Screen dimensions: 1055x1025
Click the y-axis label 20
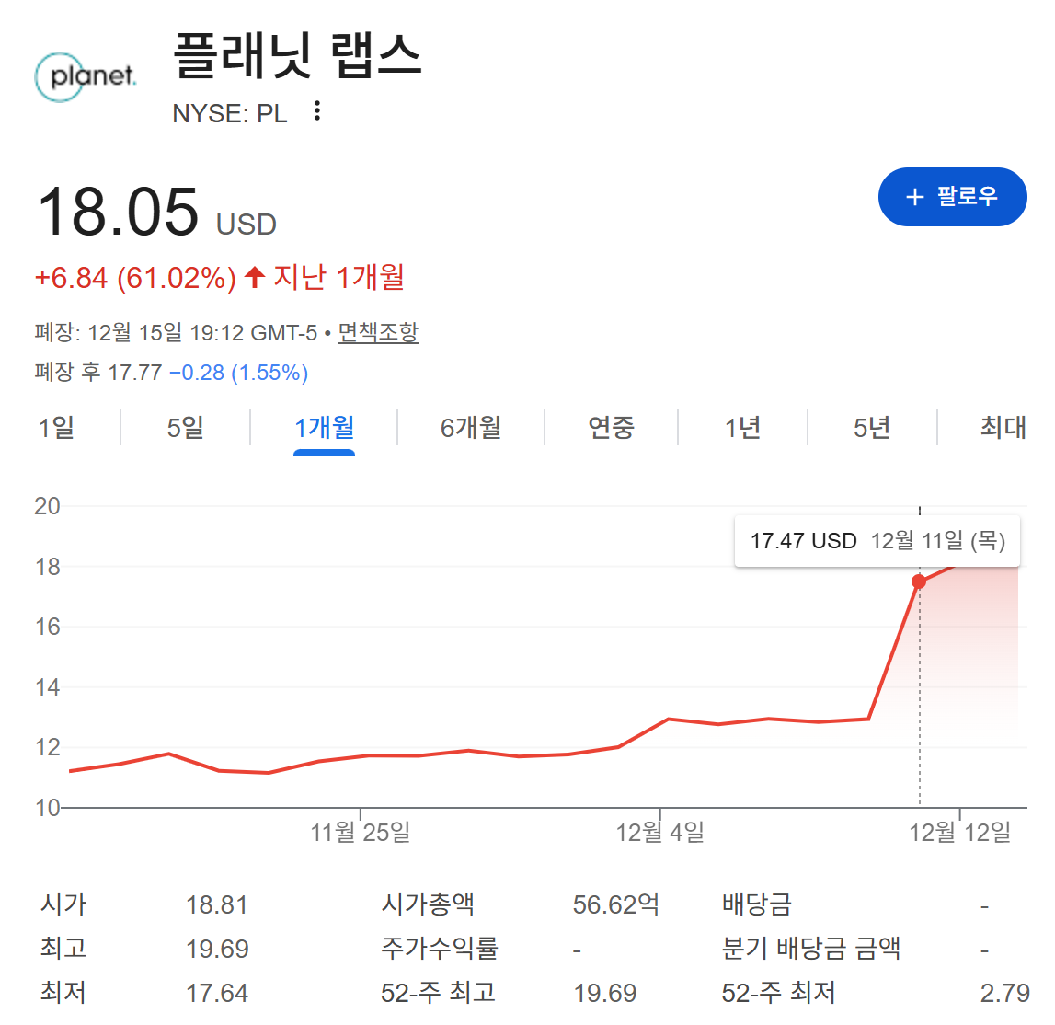[x=47, y=506]
